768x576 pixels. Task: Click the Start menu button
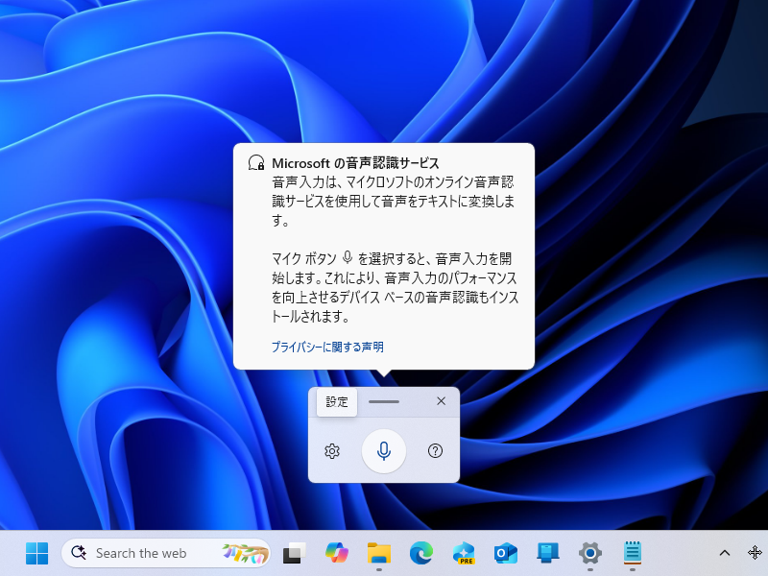pos(36,554)
